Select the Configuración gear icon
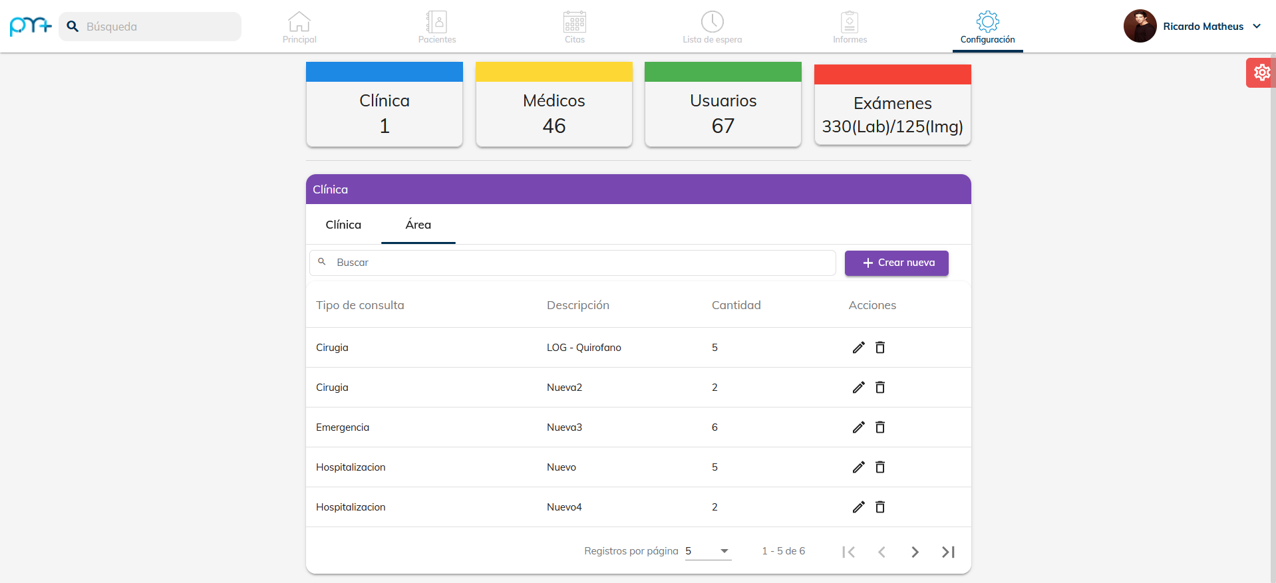Image resolution: width=1276 pixels, height=583 pixels. [988, 22]
